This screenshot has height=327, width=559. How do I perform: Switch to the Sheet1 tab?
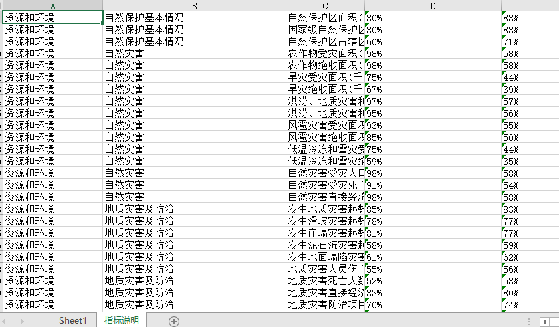(x=73, y=320)
